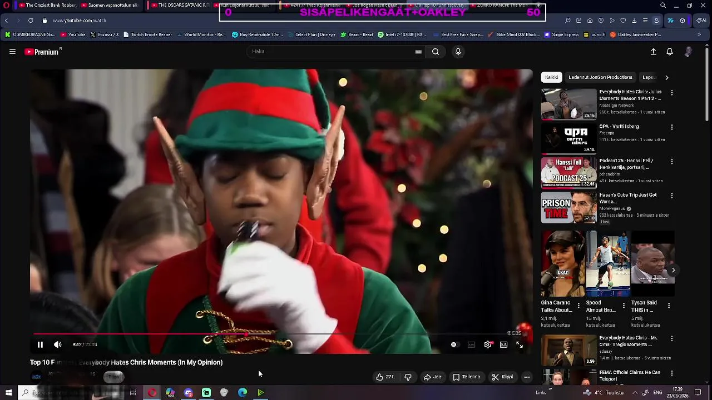Switch to Suomen vapaaottelun tab
Image resolution: width=712 pixels, height=400 pixels.
[x=110, y=6]
